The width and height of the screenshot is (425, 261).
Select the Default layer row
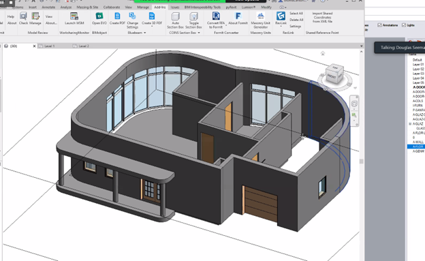pos(417,60)
